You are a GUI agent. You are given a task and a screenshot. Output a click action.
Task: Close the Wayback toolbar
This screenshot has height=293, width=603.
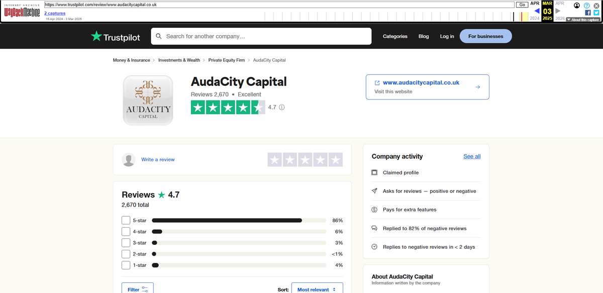(596, 5)
